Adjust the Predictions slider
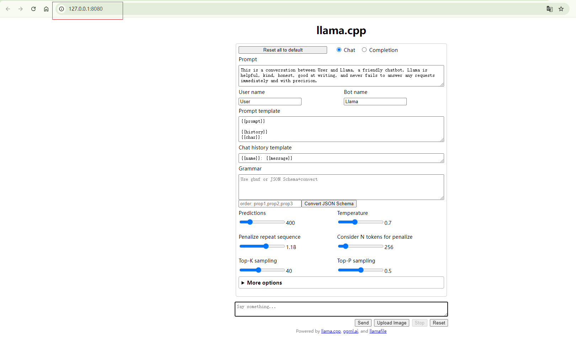Viewport: 576px width, 344px height. pos(262,222)
